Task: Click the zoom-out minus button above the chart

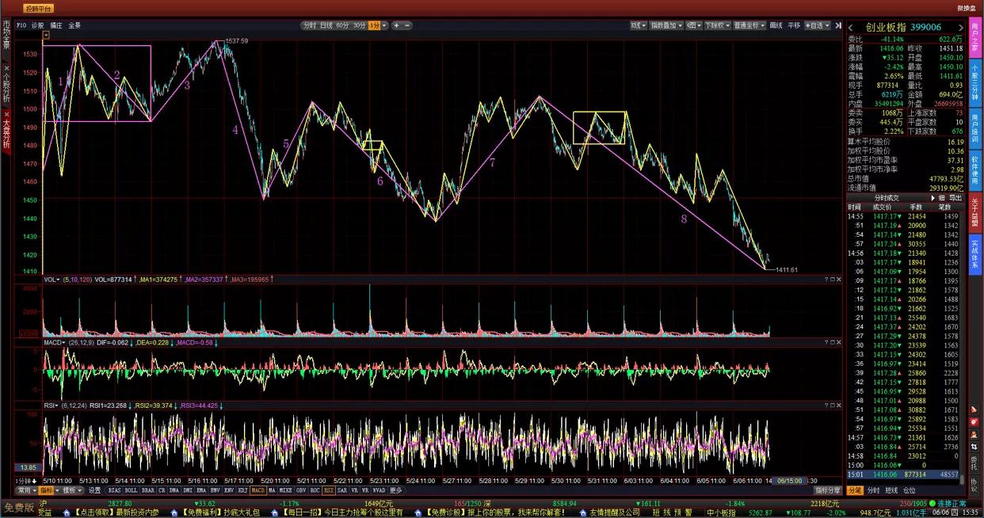Action: (x=407, y=25)
